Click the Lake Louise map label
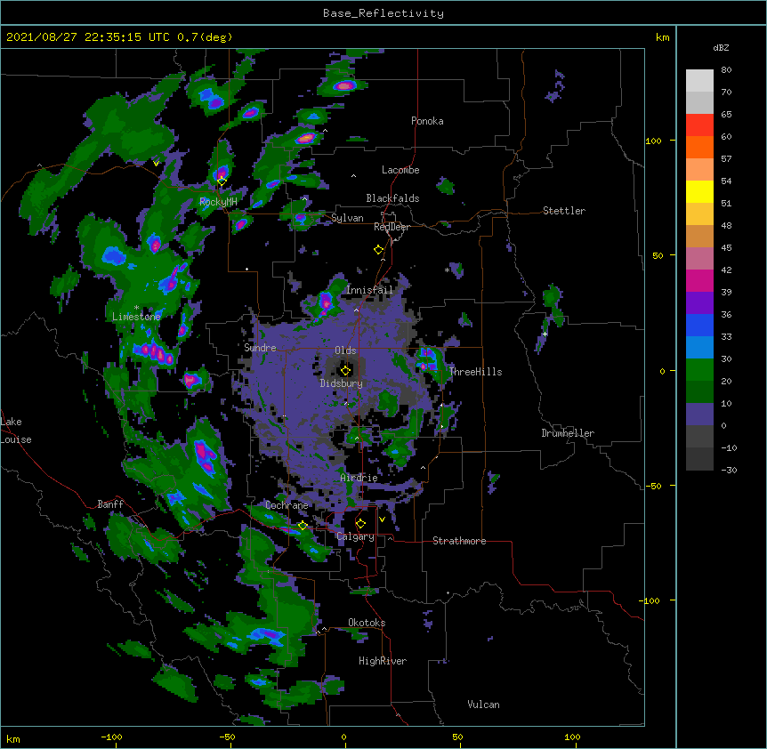This screenshot has height=749, width=767. 16,431
